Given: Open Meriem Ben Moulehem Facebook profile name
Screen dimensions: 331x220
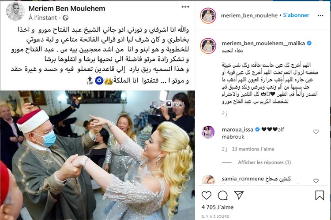Looking at the screenshot, I should [x=67, y=8].
